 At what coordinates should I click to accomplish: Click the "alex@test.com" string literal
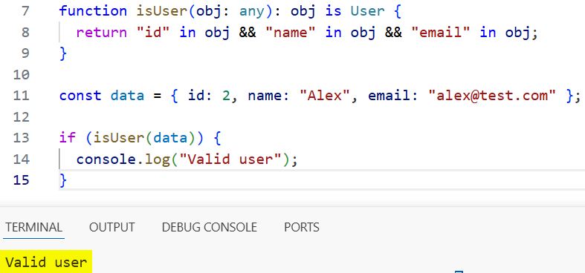point(492,96)
